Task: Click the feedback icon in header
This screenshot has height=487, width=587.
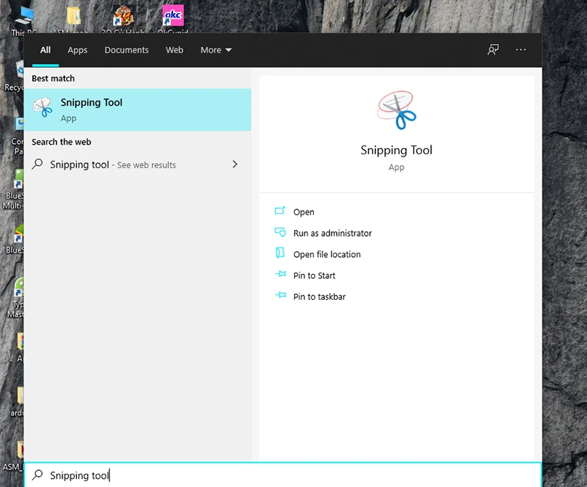Action: 493,50
